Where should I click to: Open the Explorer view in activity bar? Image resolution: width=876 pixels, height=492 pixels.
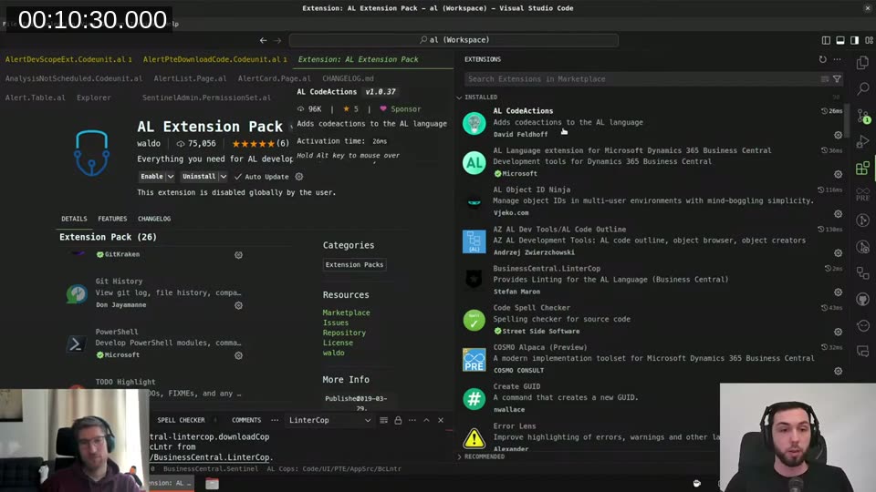(x=862, y=62)
